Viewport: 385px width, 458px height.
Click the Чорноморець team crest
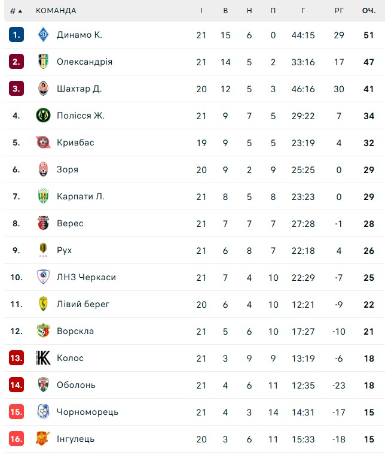click(x=43, y=411)
